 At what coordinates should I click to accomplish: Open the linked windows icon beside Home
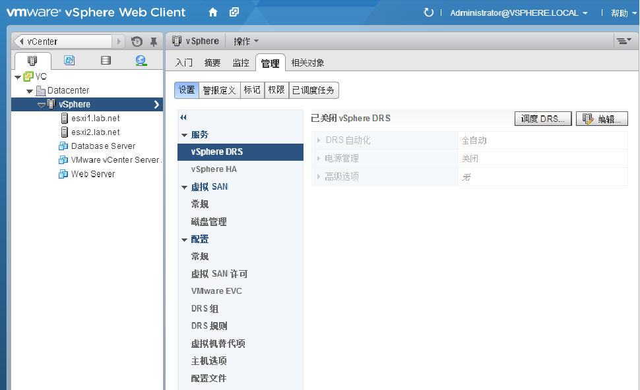(x=234, y=13)
